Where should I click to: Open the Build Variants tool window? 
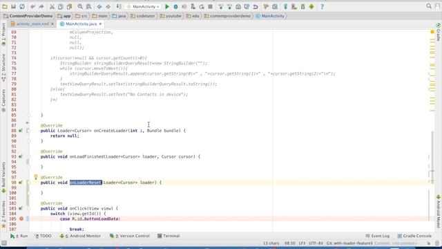[x=3, y=177]
